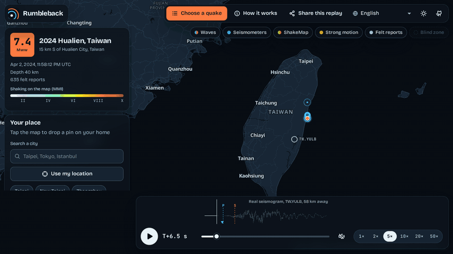Screen dimensions: 453x254
Task: Unmute sound with speaker icon
Action: pyautogui.click(x=342, y=237)
